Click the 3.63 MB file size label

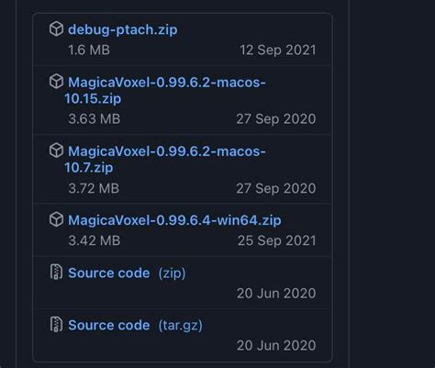95,118
